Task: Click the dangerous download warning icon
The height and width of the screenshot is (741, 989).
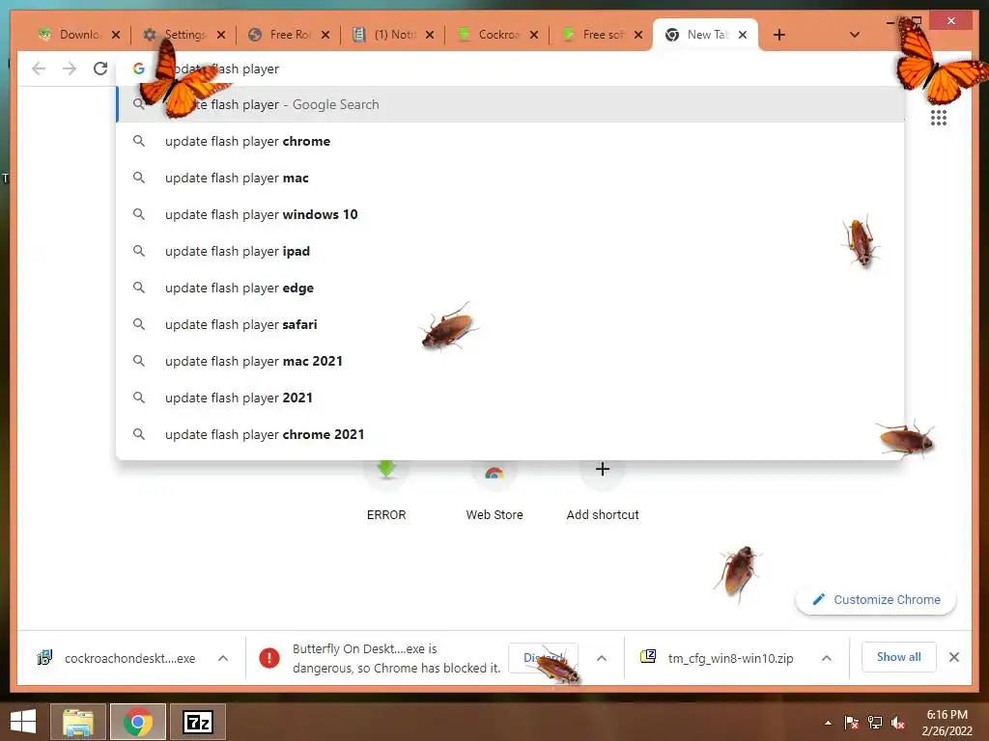Action: coord(269,658)
